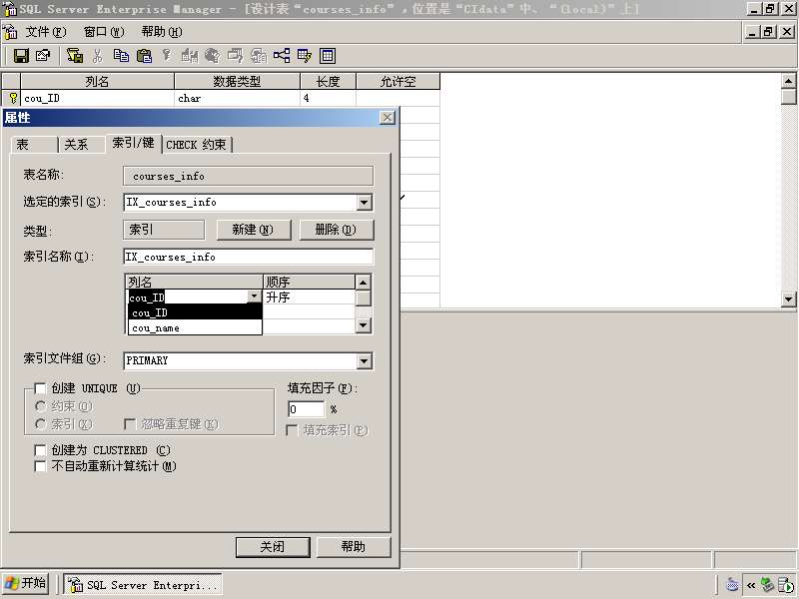
Task: Select the Indexes/Keys tab
Action: pyautogui.click(x=134, y=143)
